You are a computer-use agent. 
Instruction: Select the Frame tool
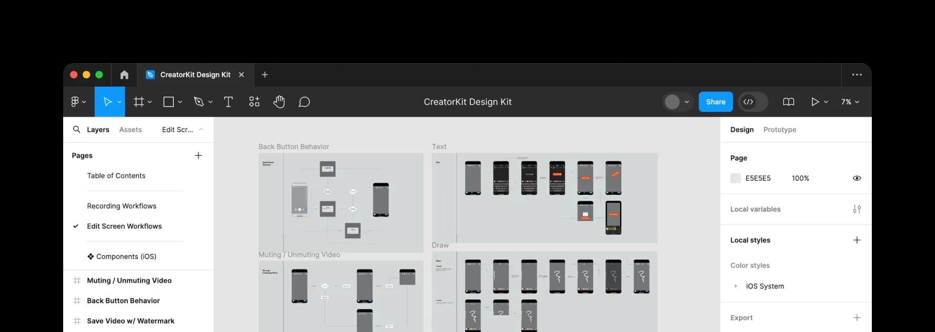(x=139, y=102)
